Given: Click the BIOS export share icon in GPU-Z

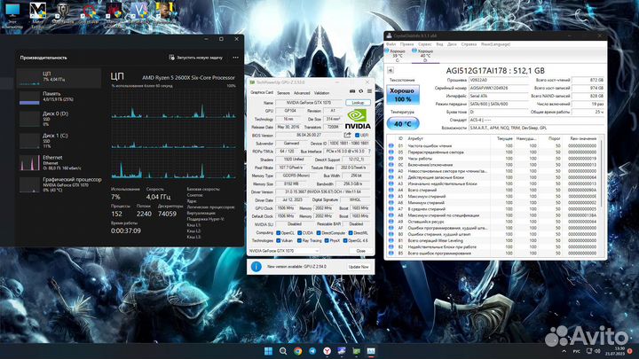Looking at the screenshot, I should pyautogui.click(x=347, y=135).
